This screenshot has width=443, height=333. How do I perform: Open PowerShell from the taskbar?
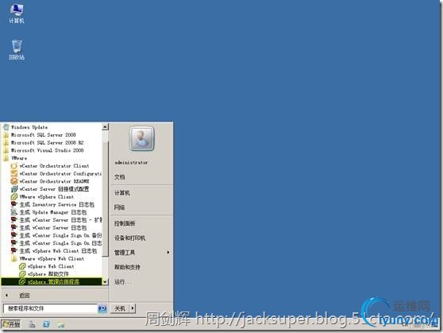coord(46,324)
